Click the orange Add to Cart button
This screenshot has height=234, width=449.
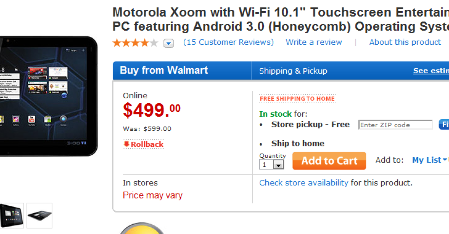point(329,161)
